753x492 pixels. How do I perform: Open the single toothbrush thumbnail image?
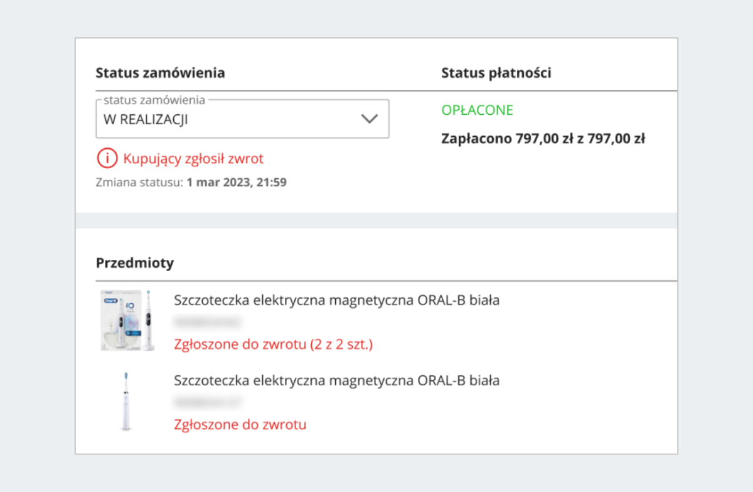coord(127,400)
